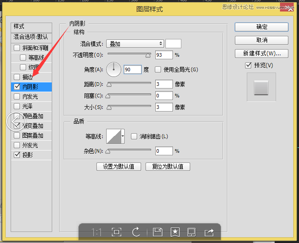Click the 复位为默认值 button
This screenshot has width=299, height=243.
tap(168, 166)
